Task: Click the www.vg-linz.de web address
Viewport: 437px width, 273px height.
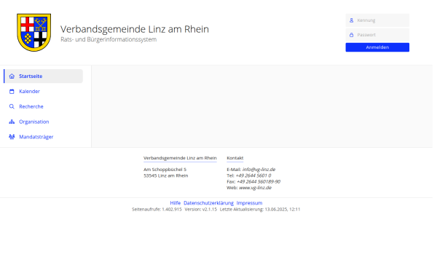Action: [x=256, y=188]
